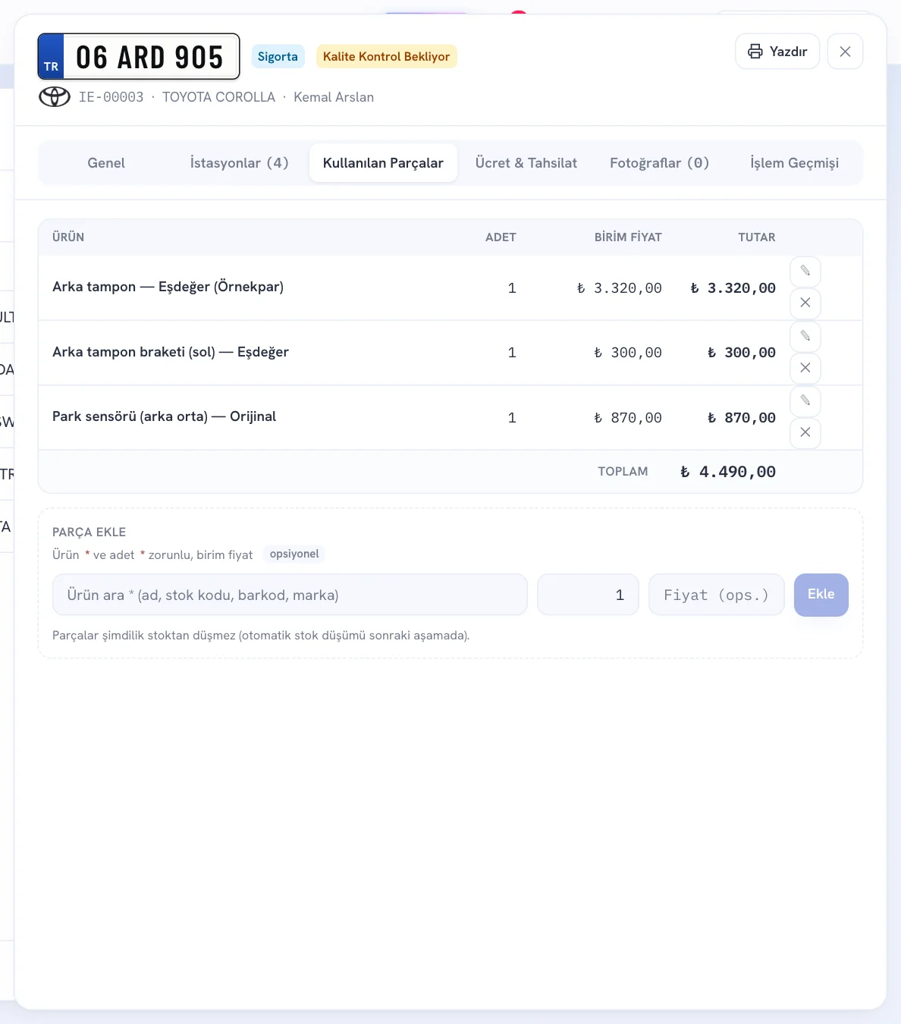Delete the Park sensörü (arka orta) part

coord(805,432)
